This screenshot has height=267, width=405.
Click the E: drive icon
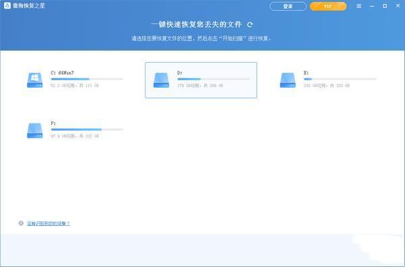(288, 80)
